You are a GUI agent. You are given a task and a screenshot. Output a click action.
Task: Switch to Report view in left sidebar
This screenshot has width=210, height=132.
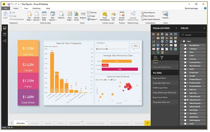click(4, 28)
